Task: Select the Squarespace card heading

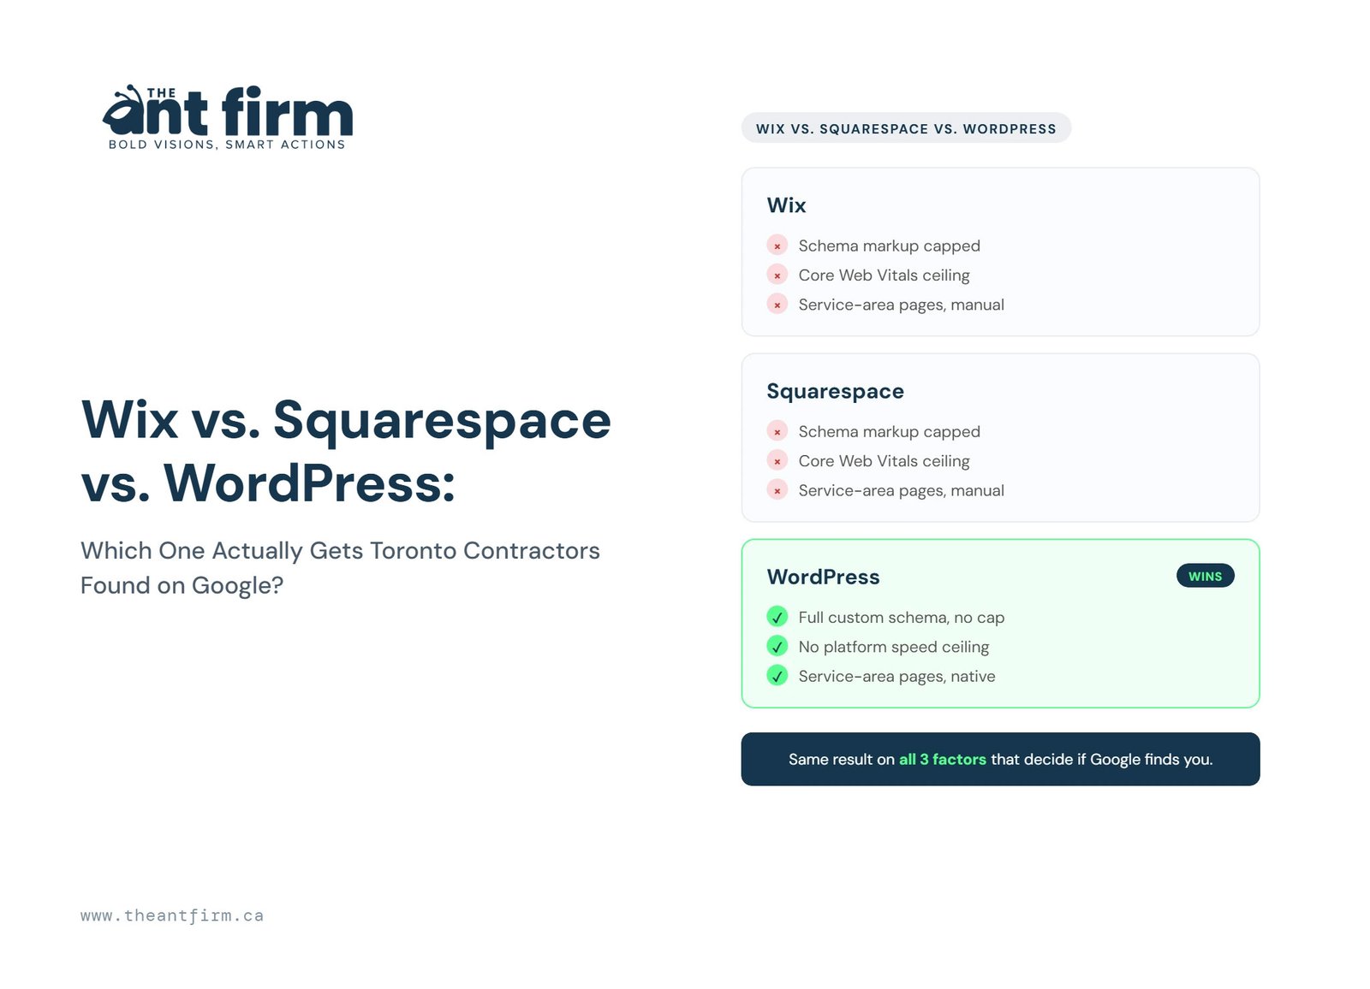Action: [835, 391]
